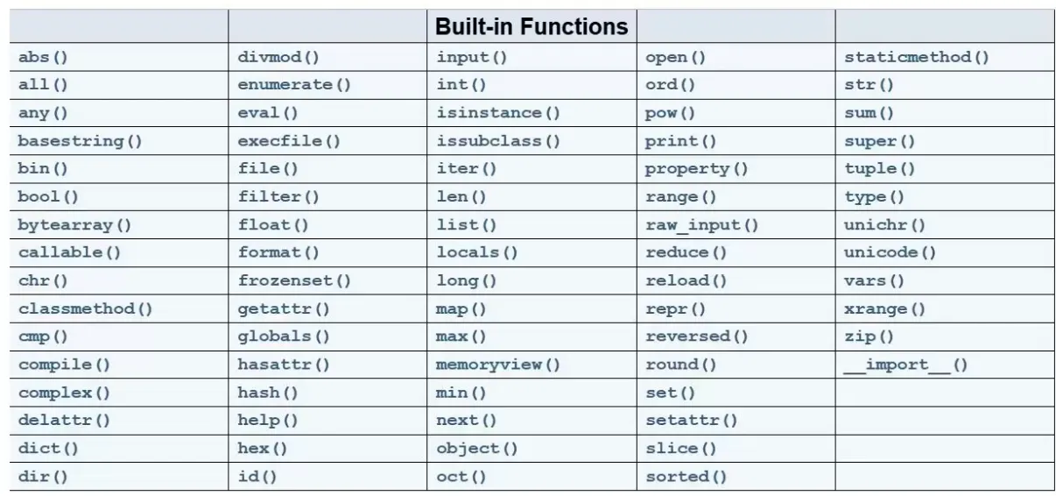
Task: Click the bytearray() entry
Action: point(75,225)
